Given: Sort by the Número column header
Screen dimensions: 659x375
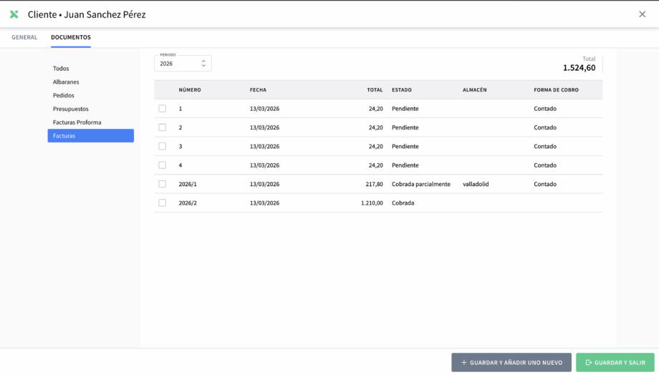Looking at the screenshot, I should (190, 90).
